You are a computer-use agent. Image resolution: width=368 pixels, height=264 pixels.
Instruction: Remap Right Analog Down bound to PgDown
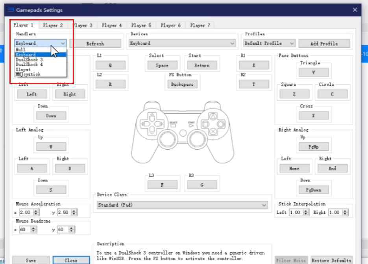[314, 190]
